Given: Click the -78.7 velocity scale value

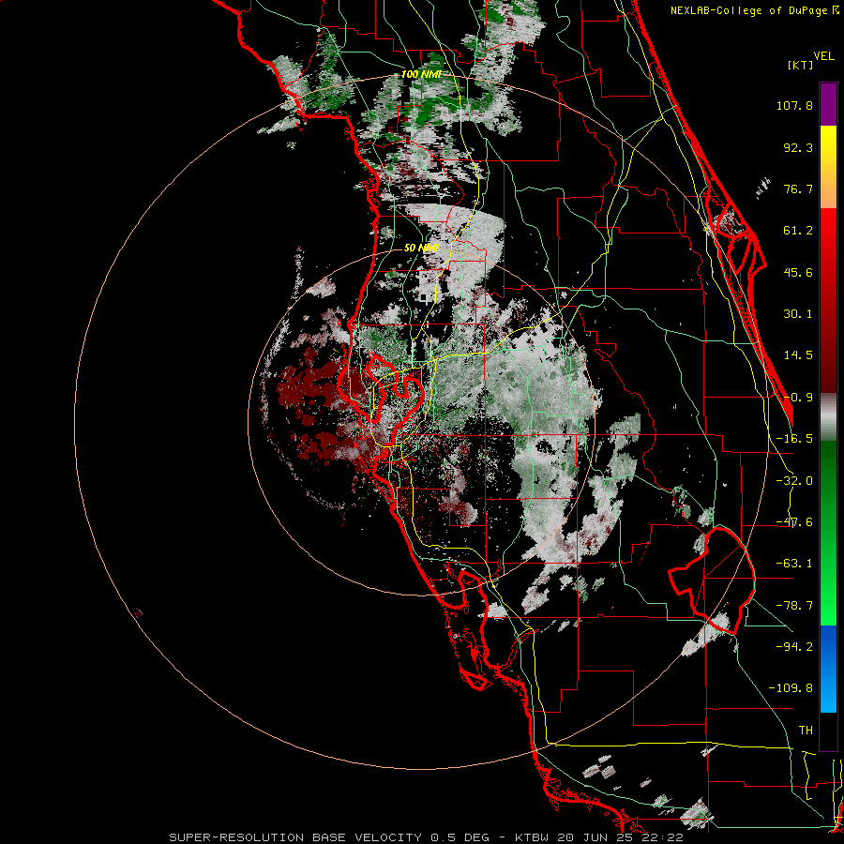Looking at the screenshot, I should pos(794,606).
